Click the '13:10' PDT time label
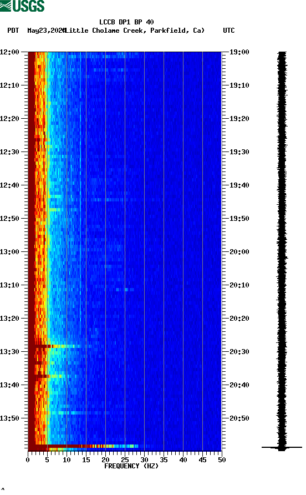Image resolution: width=306 pixels, height=495 pixels. (x=9, y=285)
